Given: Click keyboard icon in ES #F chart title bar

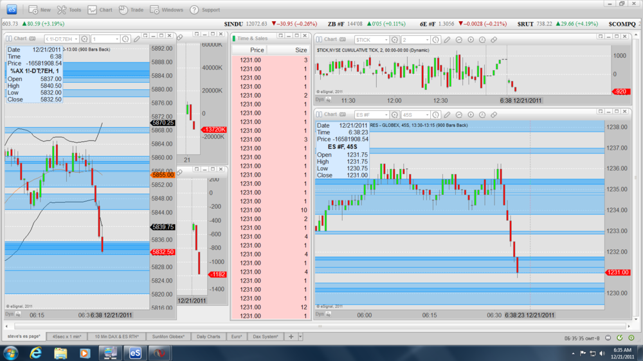Looking at the screenshot, I should click(343, 114).
